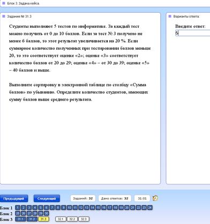Open question 19 in Блок 1

[x=121, y=207]
